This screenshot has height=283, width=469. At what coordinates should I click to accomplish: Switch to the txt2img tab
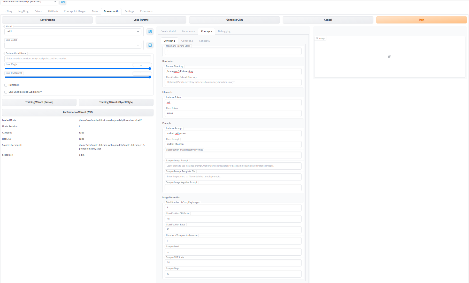click(8, 11)
